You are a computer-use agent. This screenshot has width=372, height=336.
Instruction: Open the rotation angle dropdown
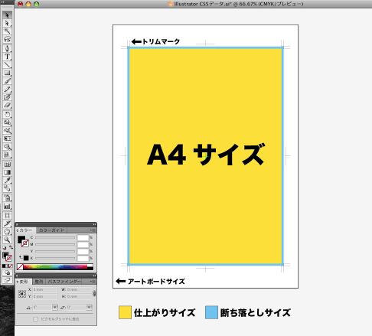(55, 307)
